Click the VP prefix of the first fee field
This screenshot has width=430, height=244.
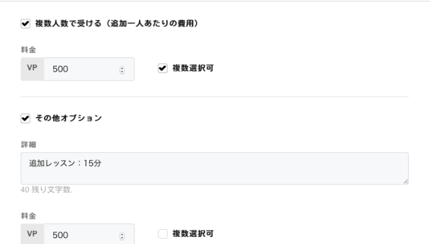[x=32, y=69]
